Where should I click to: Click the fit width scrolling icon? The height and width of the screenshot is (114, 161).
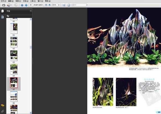(x=64, y=5)
